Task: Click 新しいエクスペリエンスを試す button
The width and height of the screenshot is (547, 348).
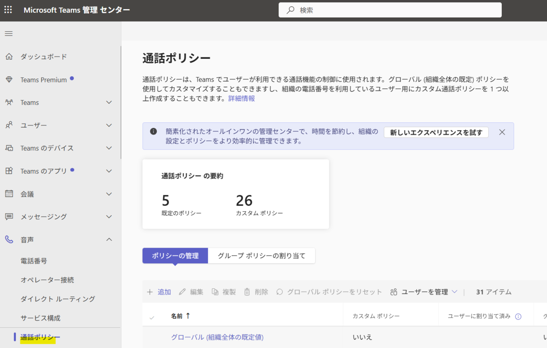Action: point(436,132)
